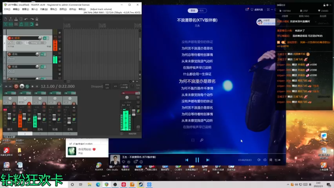Open the 选项 menu in REAPER
Screen dimensions: 334x188
point(63,9)
